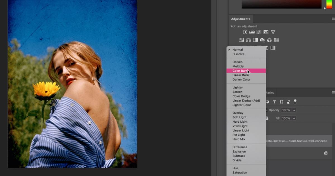Screen dimensions: 335x176
Task: Add a Color Lookup adjustment
Action: (x=276, y=40)
